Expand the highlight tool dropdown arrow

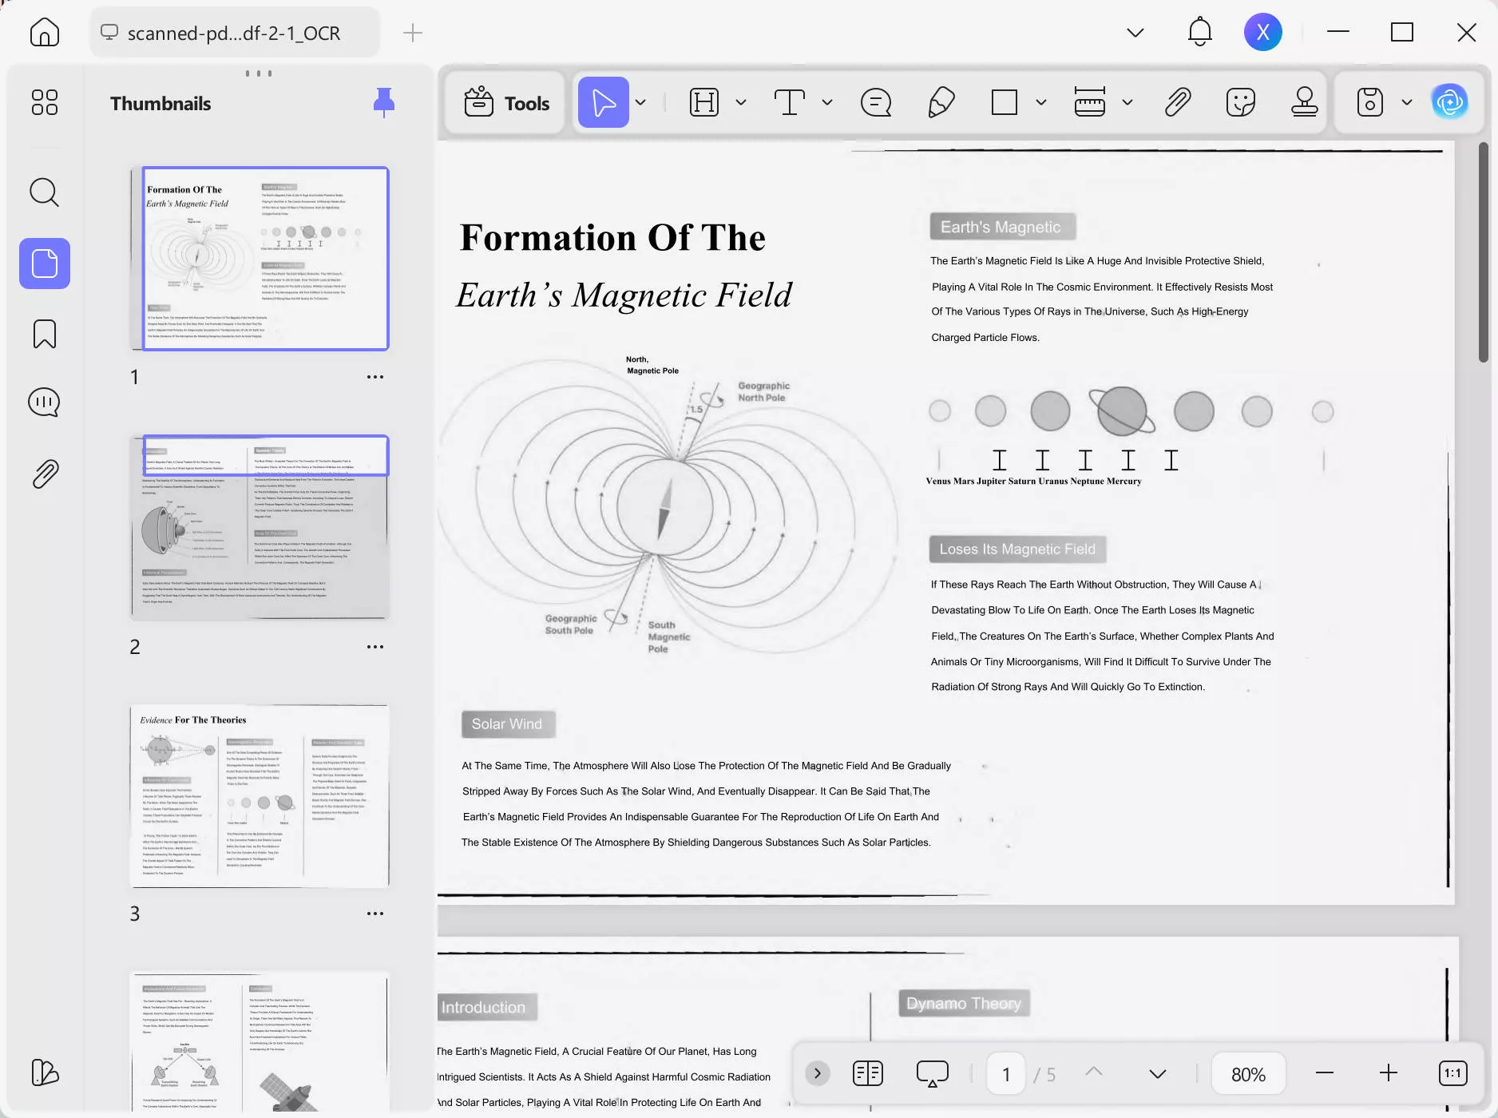coord(741,102)
